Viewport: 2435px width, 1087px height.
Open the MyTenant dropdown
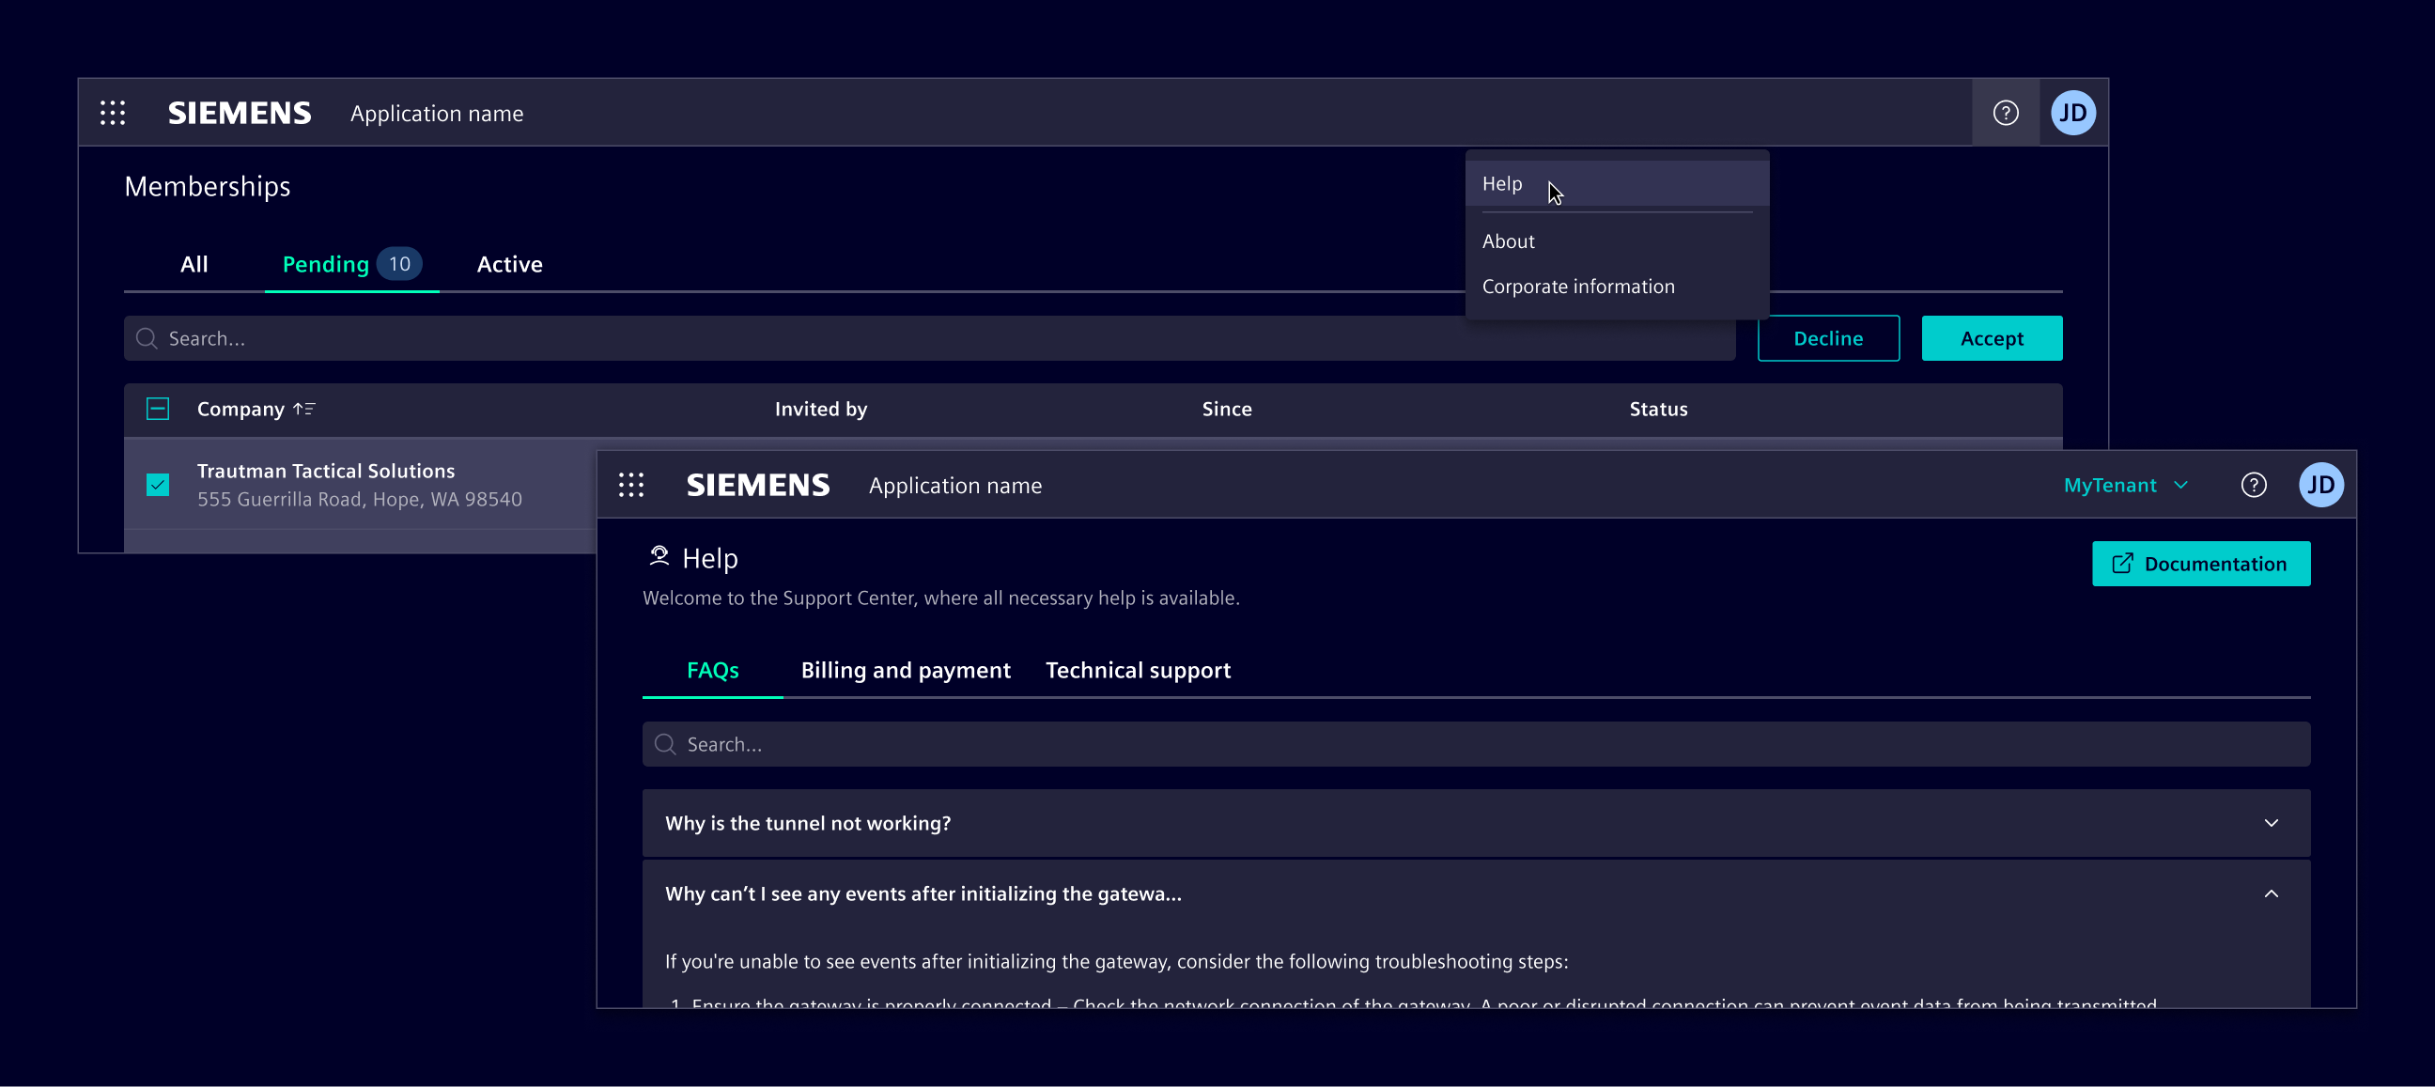click(x=2125, y=485)
